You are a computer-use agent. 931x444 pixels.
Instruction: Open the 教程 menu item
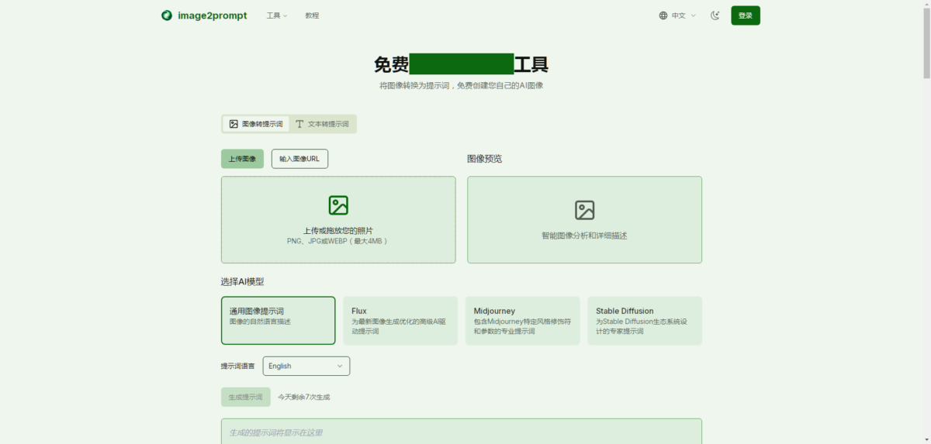312,15
